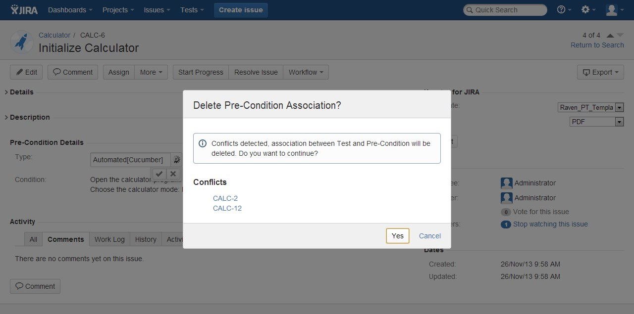Click Yes to delete association
The image size is (634, 314).
[x=398, y=236]
